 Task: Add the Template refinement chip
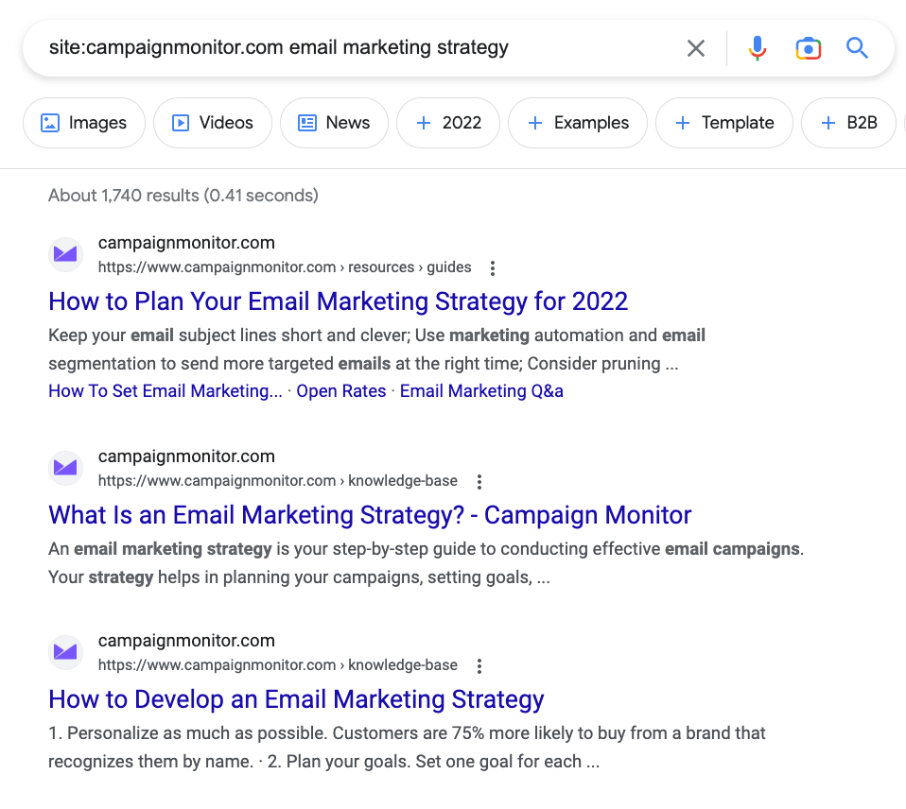pyautogui.click(x=724, y=123)
